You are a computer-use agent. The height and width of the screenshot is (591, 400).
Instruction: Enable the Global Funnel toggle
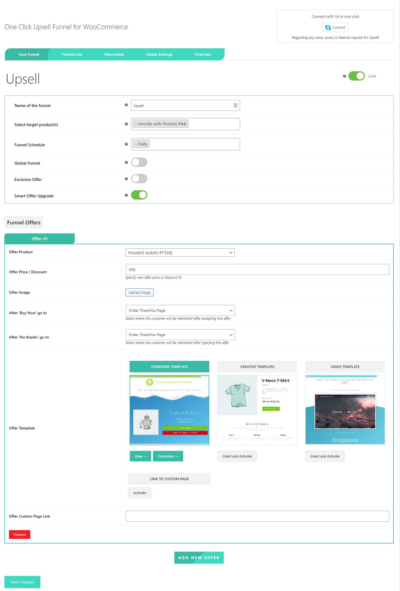coord(139,162)
